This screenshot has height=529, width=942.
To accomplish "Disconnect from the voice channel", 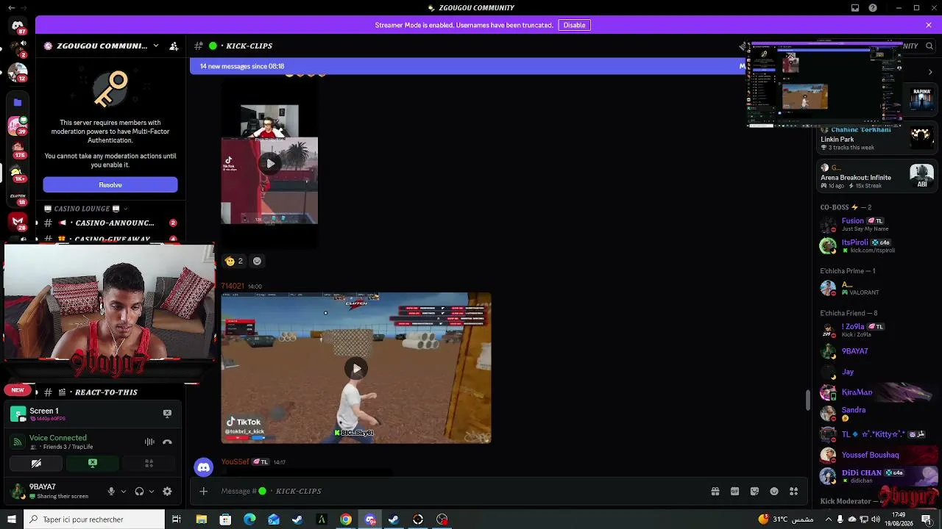I will (167, 442).
